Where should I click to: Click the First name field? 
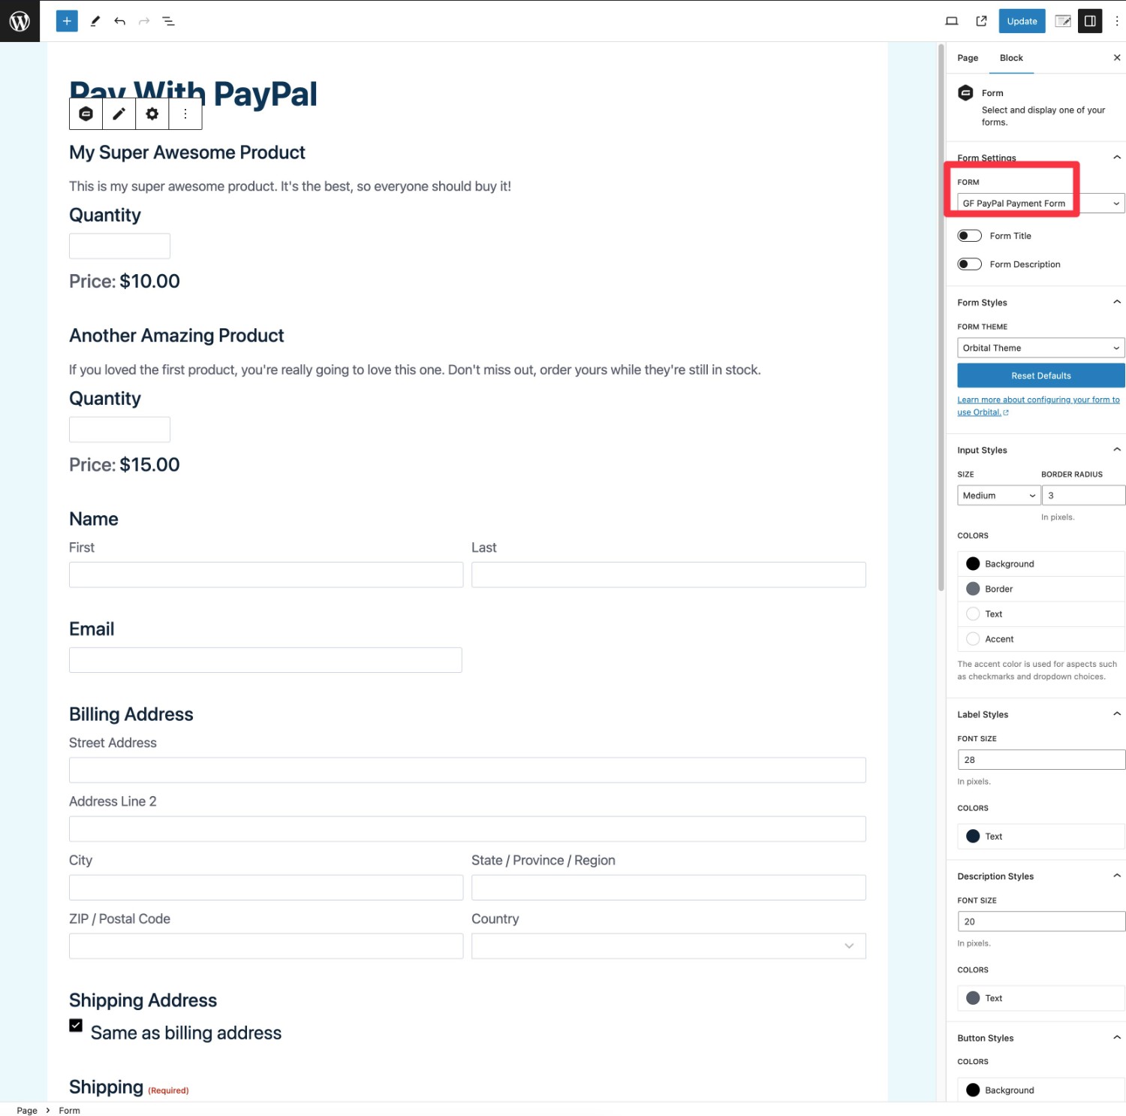[266, 575]
